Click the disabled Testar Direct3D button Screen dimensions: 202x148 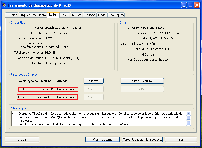coord(142,89)
